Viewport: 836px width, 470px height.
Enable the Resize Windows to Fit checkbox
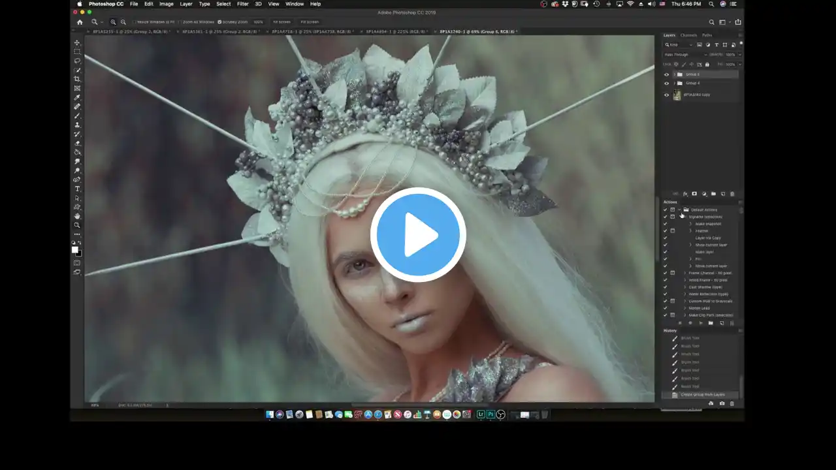[134, 22]
